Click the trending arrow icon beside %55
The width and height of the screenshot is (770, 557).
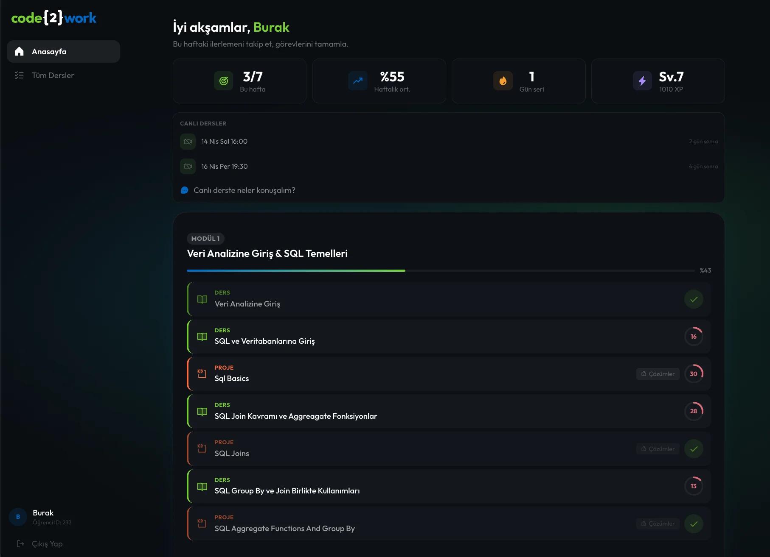pos(358,81)
